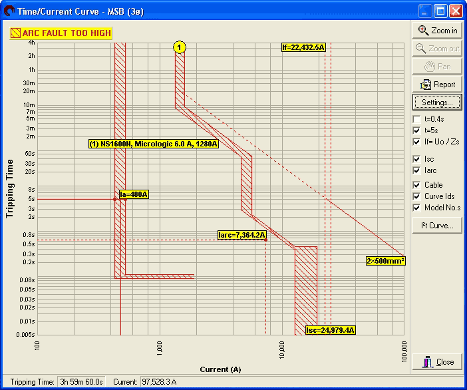This screenshot has width=467, height=390.
Task: Click the application icon in title bar
Action: (9, 11)
